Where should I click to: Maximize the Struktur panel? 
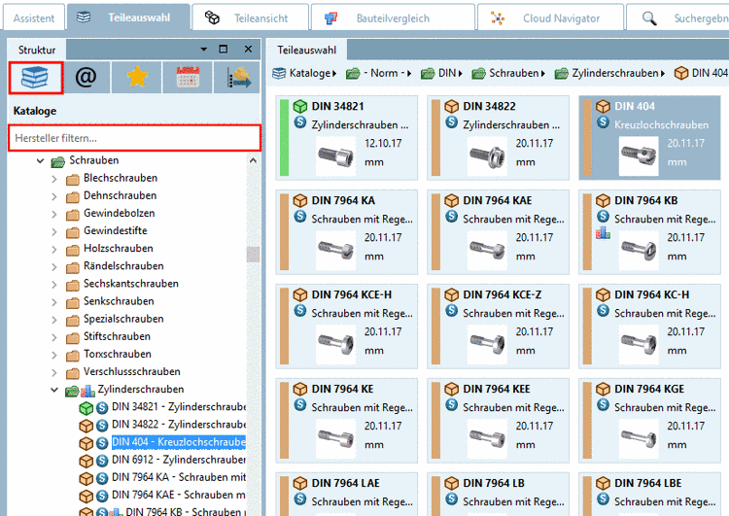click(224, 50)
